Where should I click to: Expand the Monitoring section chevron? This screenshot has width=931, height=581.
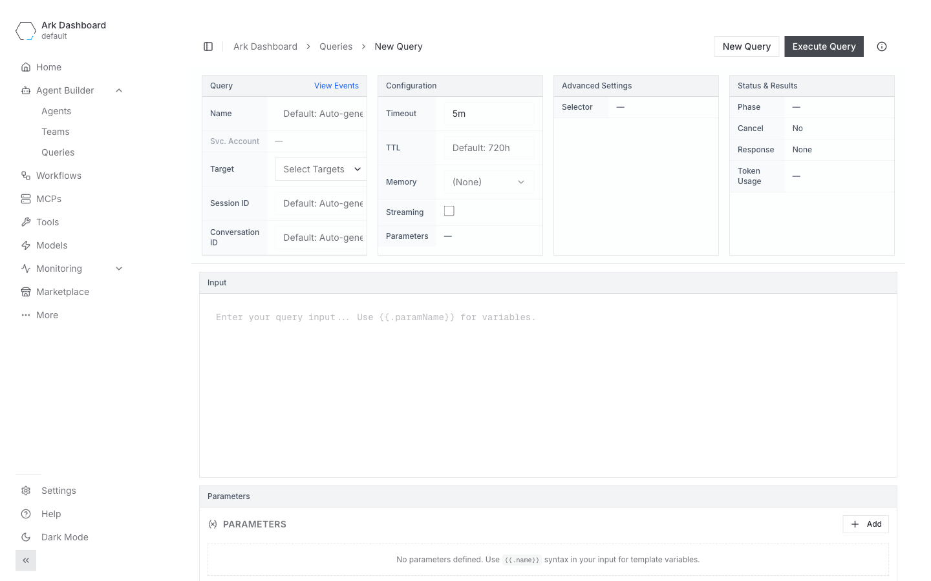point(119,269)
